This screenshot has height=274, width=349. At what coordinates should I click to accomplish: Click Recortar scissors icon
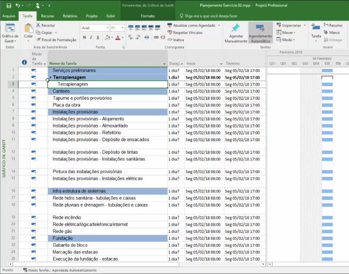pos(39,26)
